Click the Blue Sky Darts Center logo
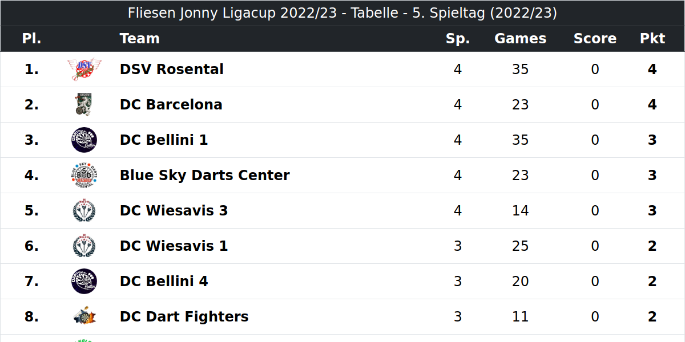The height and width of the screenshot is (342, 685). click(84, 176)
